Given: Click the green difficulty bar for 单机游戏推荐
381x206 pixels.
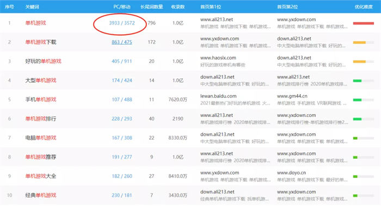Looking at the screenshot, I should (355, 158).
